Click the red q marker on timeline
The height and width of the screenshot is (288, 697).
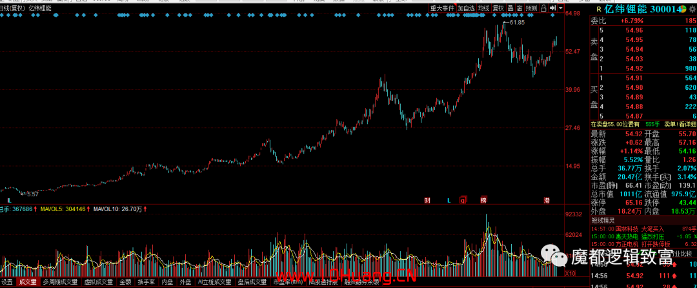tap(462, 200)
